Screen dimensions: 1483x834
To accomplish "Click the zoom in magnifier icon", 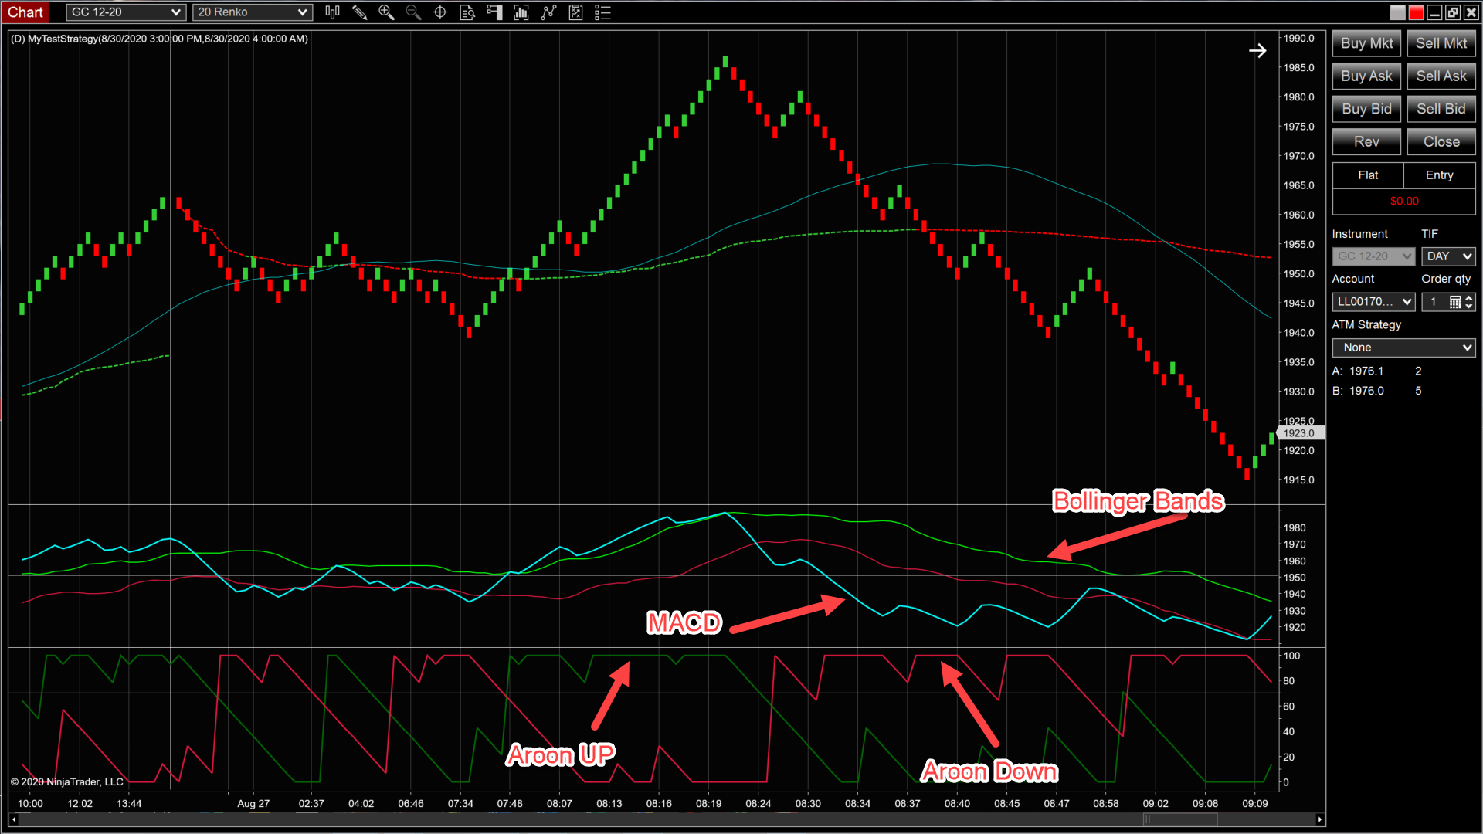I will click(386, 12).
